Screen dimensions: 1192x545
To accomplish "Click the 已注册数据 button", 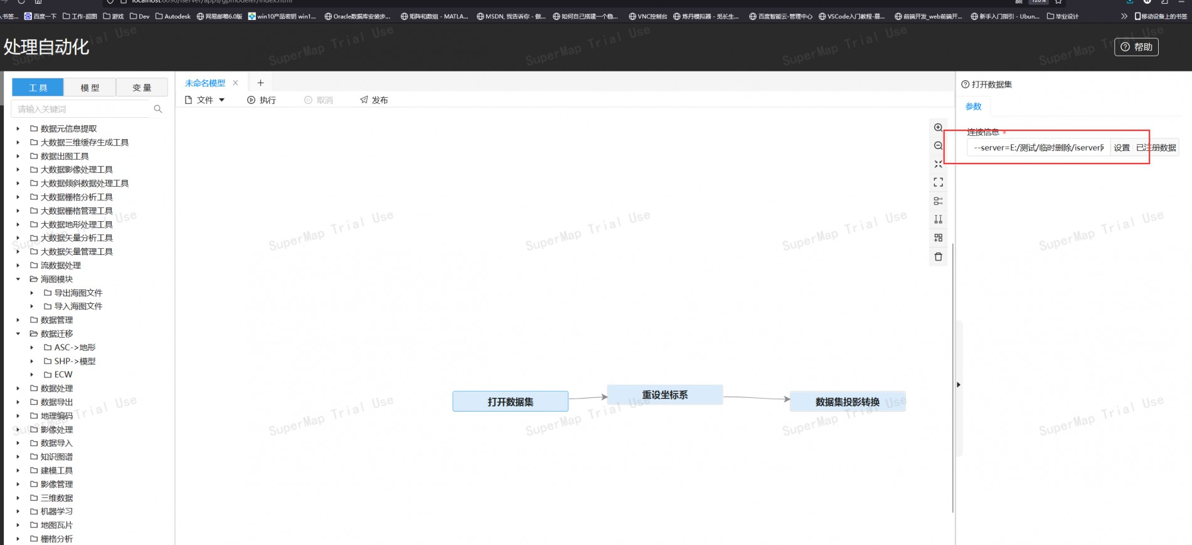I will click(x=1156, y=148).
